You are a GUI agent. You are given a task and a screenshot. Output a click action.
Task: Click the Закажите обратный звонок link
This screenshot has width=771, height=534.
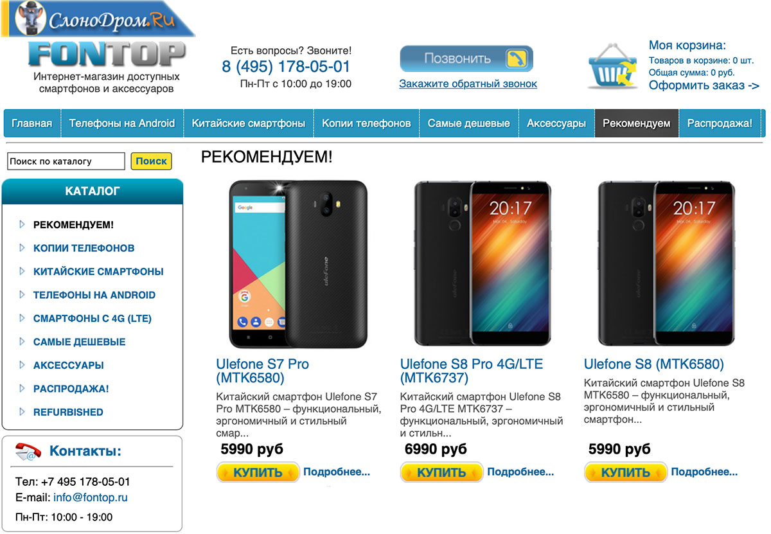coord(468,84)
